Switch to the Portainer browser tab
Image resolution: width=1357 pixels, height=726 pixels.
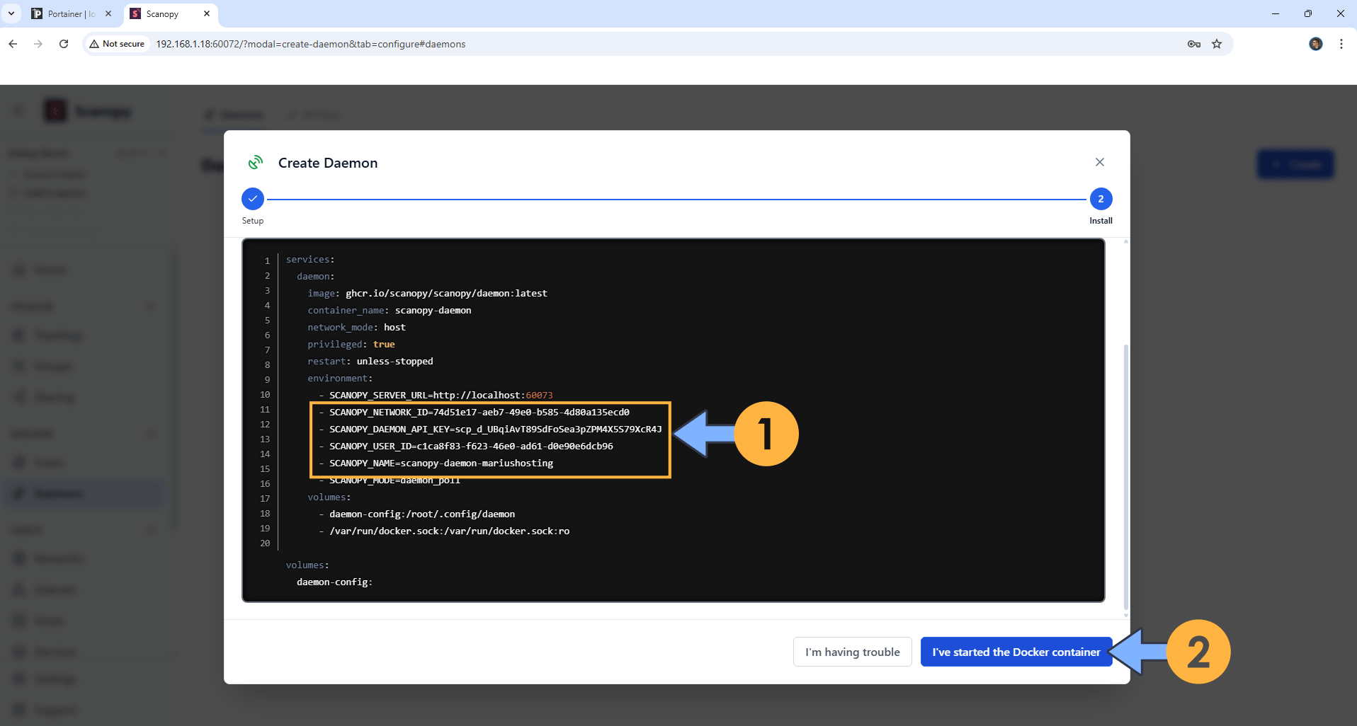[x=69, y=14]
